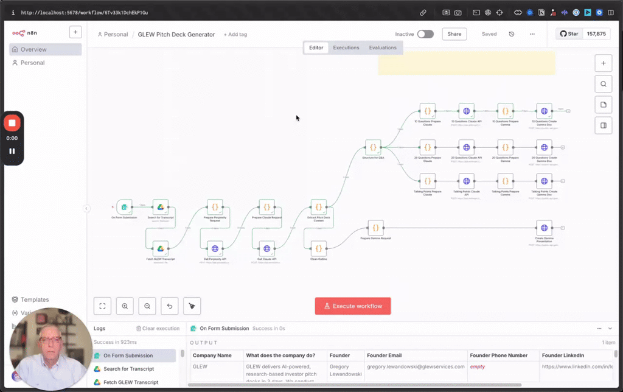
Task: Open the log panel three-dots menu
Action: (x=599, y=328)
